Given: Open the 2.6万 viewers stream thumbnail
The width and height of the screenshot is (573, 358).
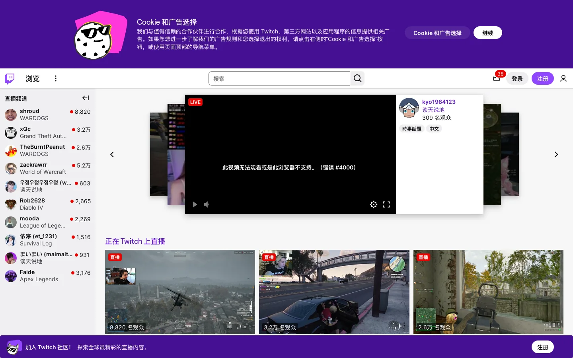Looking at the screenshot, I should pos(488,292).
